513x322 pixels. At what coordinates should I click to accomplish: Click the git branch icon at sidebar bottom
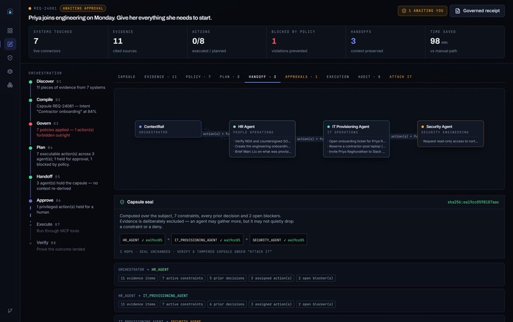point(10,311)
